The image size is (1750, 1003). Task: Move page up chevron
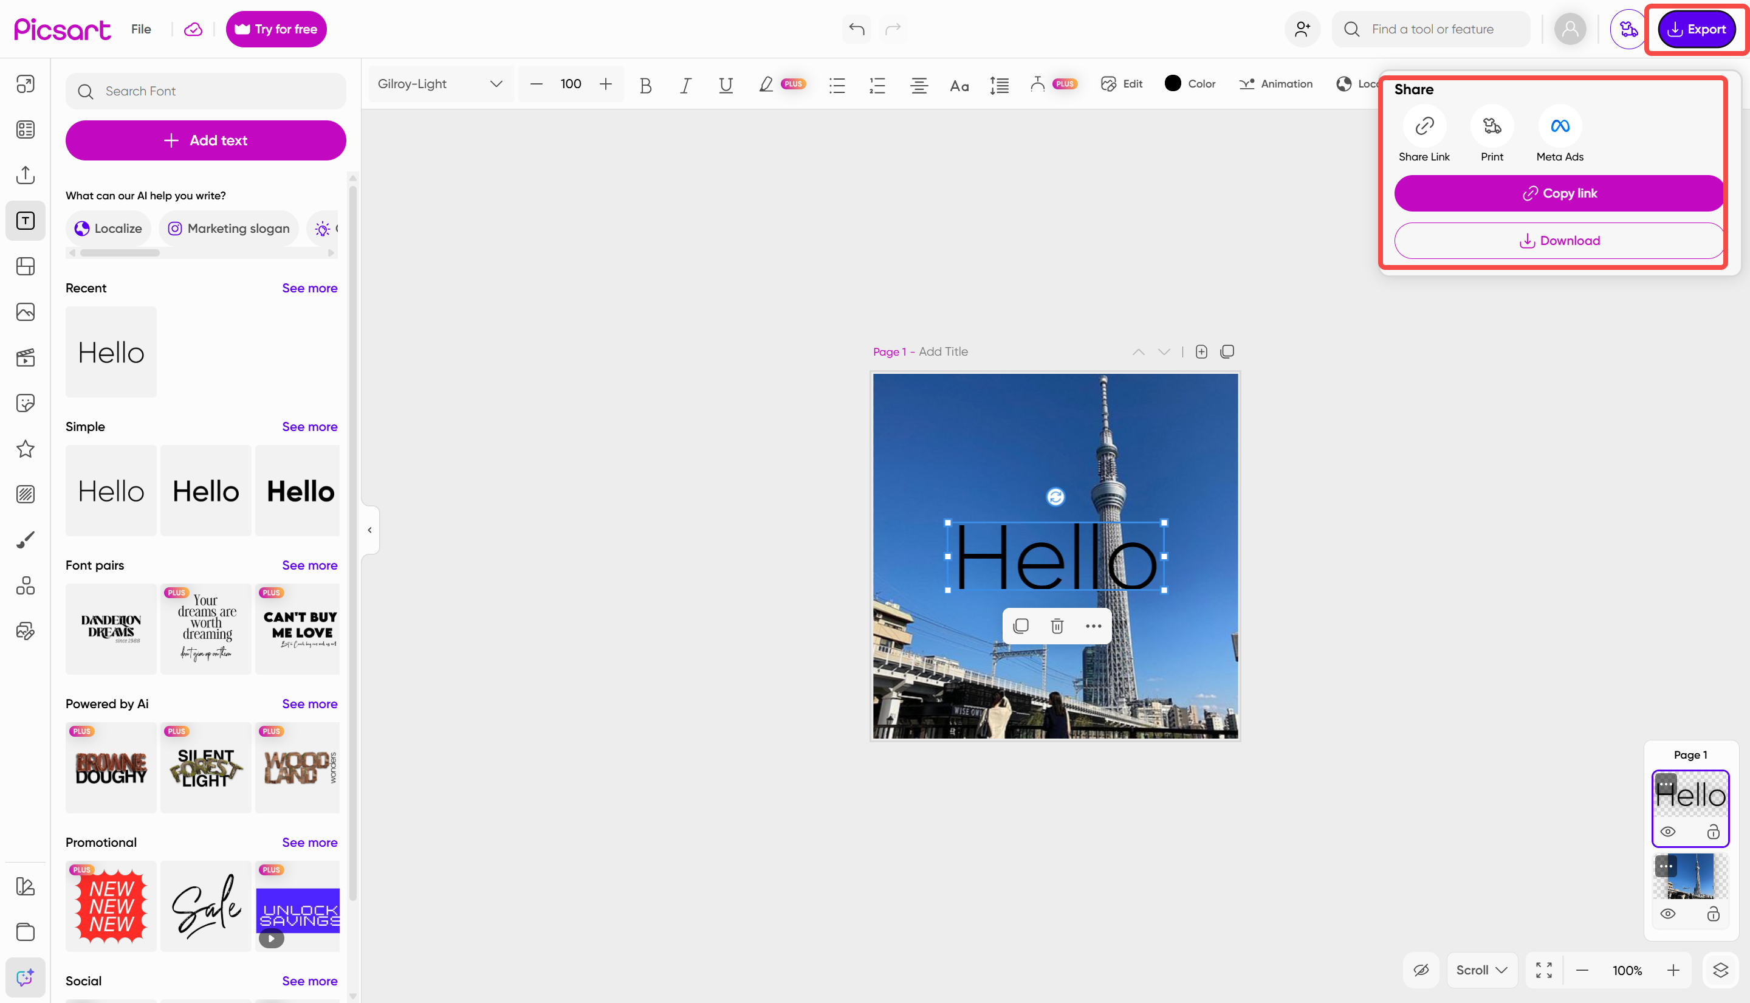coord(1139,352)
